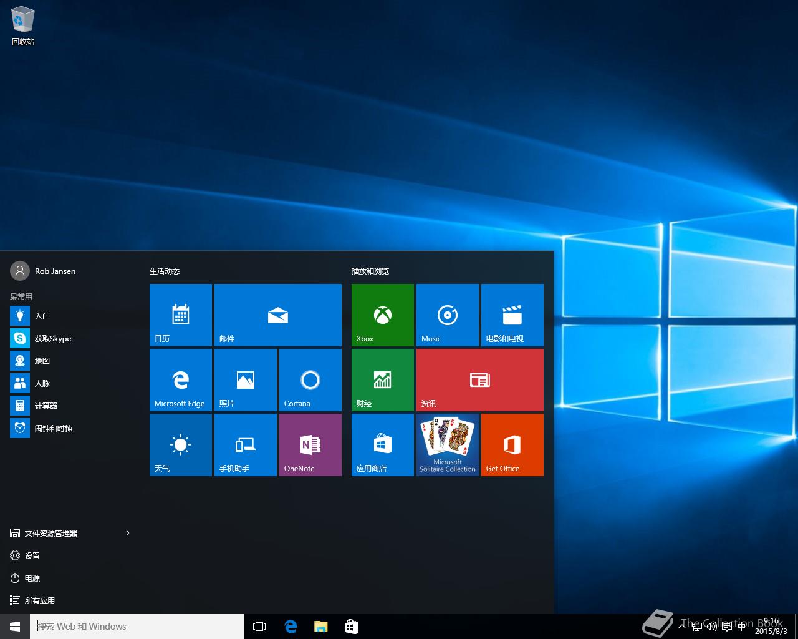Open the 手机助手 phone companion tile
Viewport: 798px width, 639px height.
tap(246, 445)
